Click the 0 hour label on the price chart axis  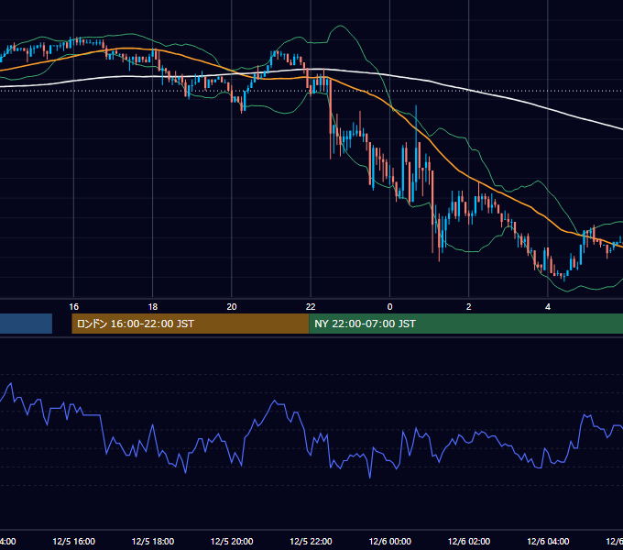pos(389,307)
